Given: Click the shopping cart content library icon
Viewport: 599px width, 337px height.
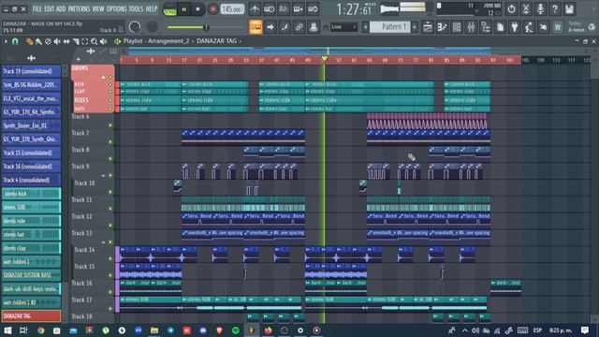Looking at the screenshot, I should (x=558, y=27).
